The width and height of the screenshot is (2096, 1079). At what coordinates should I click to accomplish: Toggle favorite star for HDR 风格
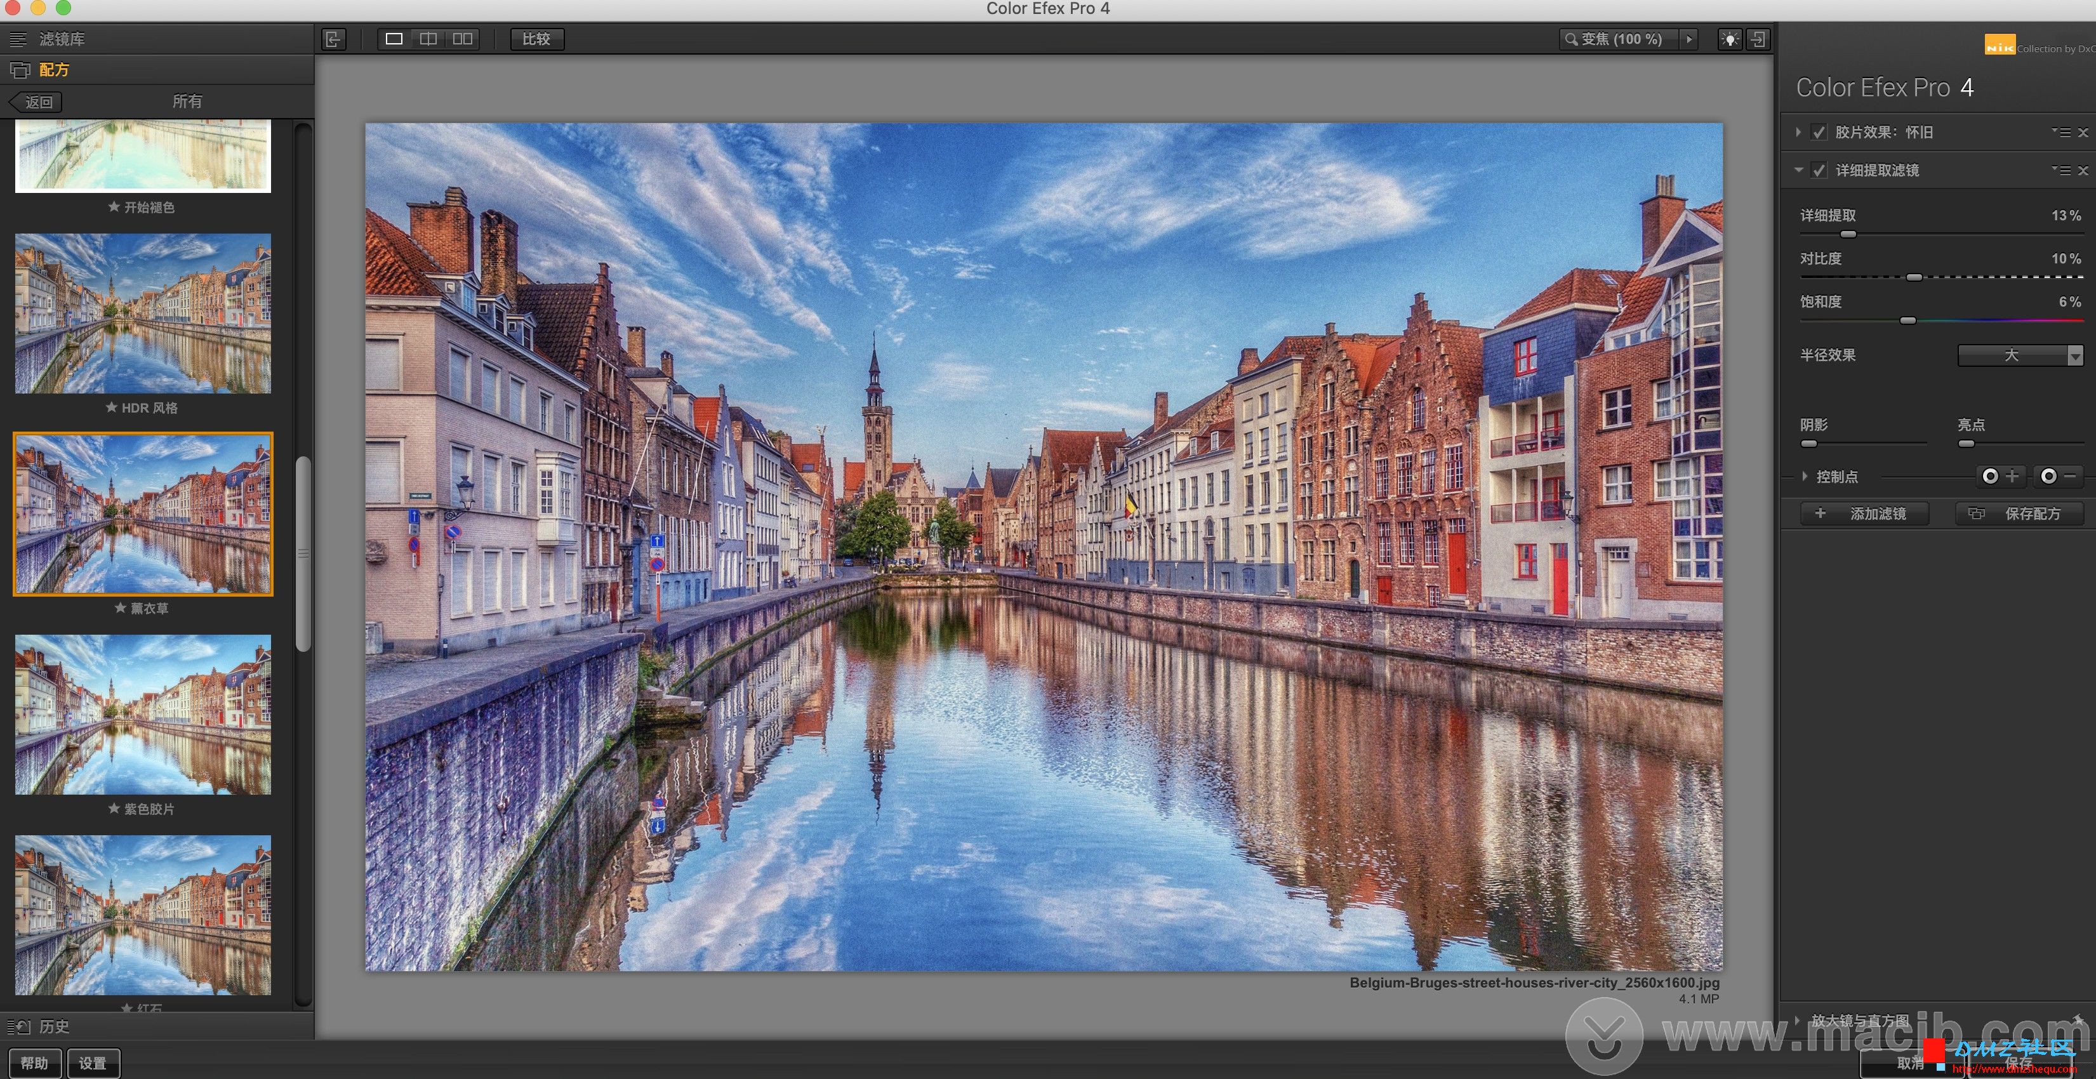pos(112,407)
